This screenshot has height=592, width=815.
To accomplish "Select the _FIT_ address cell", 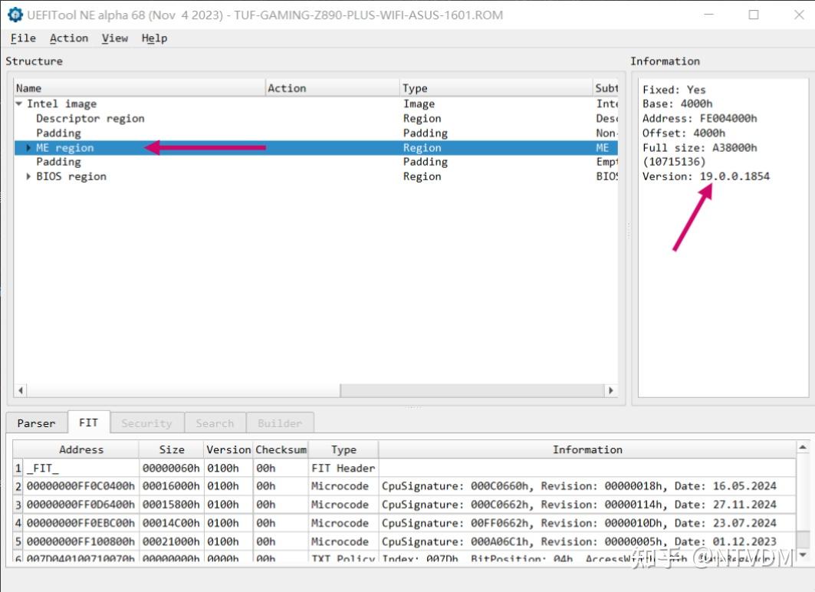I will [81, 469].
